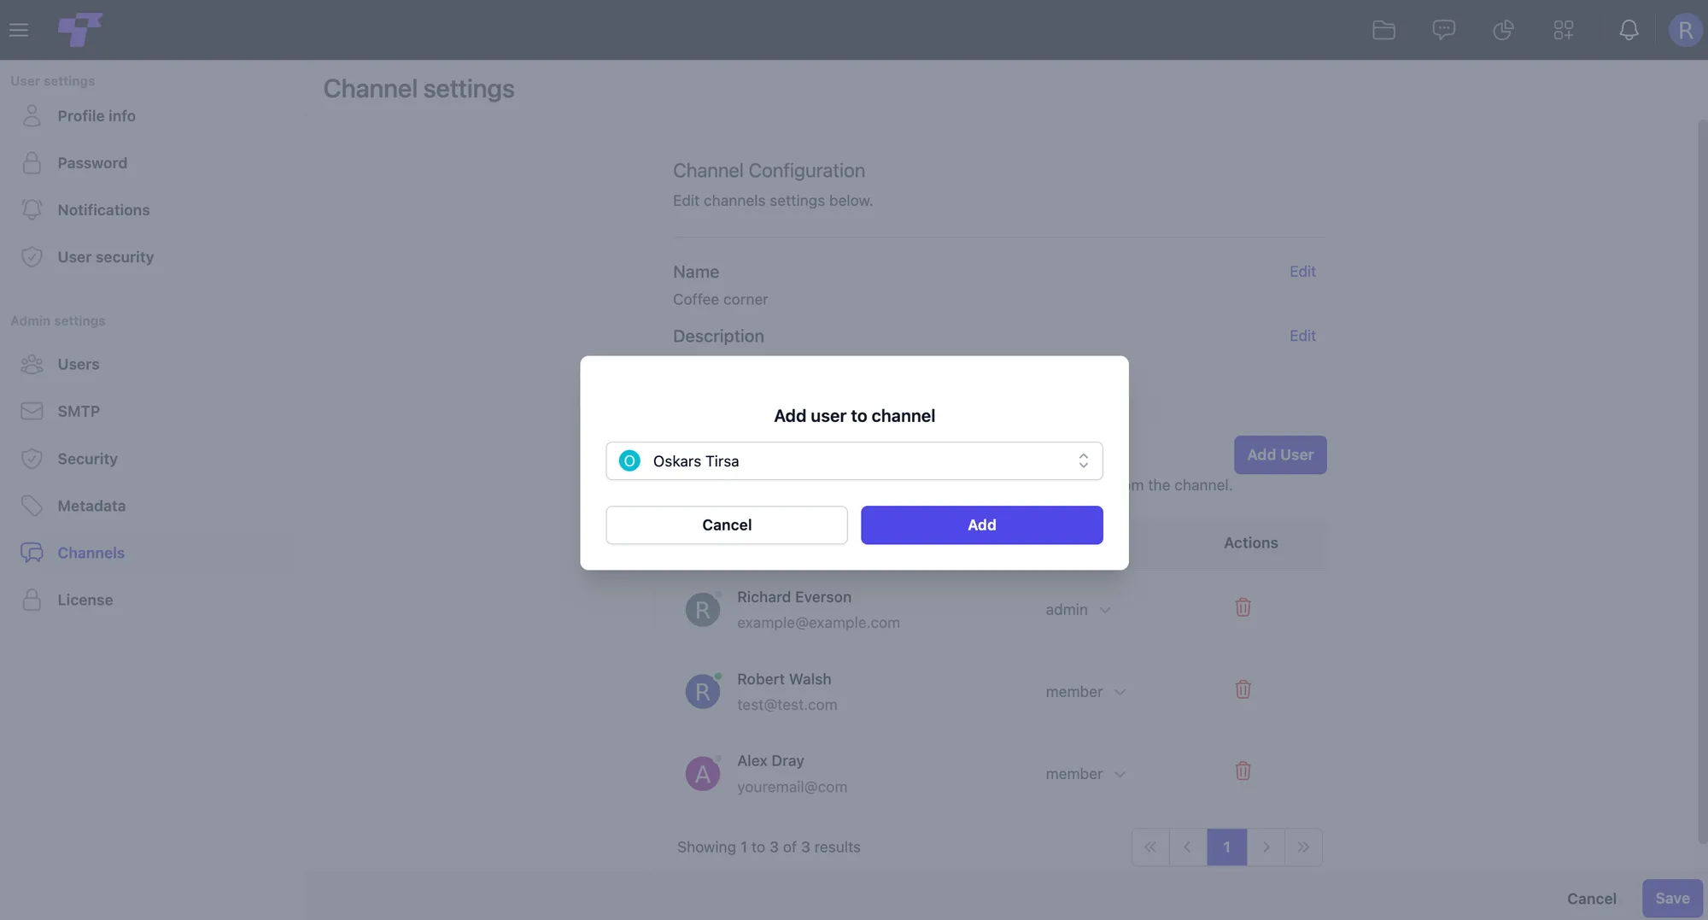Open the notifications bell icon
1708x920 pixels.
[x=1629, y=30]
